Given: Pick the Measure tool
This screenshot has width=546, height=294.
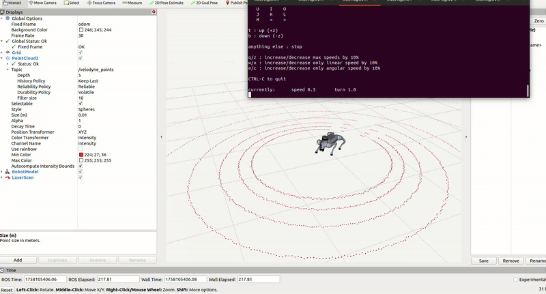Looking at the screenshot, I should [131, 3].
